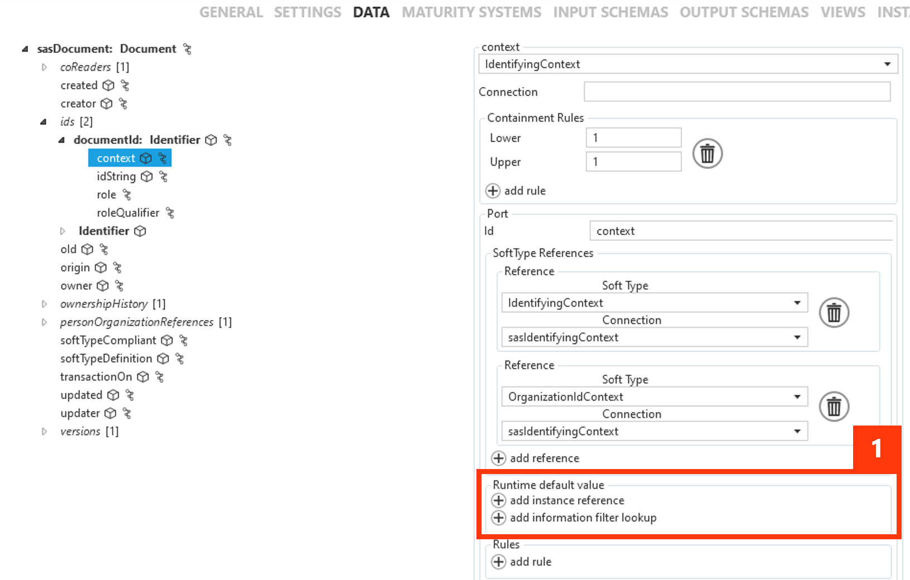Click "add rule" in the Rules section

(x=529, y=562)
